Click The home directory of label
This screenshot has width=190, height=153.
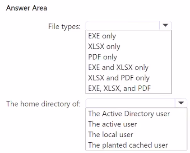[43, 104]
